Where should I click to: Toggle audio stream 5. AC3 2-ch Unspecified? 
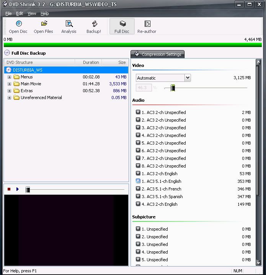click(x=138, y=143)
